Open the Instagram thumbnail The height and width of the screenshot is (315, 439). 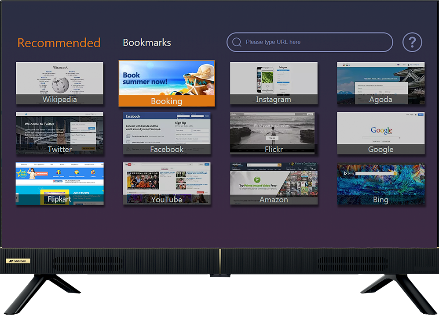pos(274,83)
